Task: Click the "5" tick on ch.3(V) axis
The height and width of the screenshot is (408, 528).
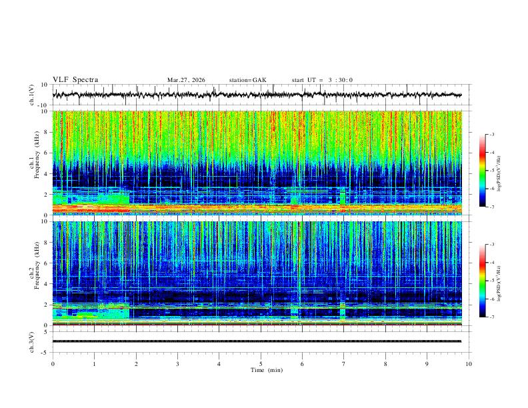Action: 47,332
